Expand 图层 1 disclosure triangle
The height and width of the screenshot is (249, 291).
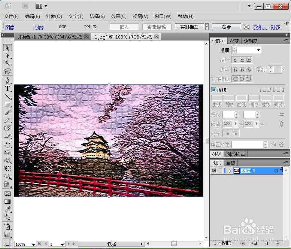coord(230,171)
